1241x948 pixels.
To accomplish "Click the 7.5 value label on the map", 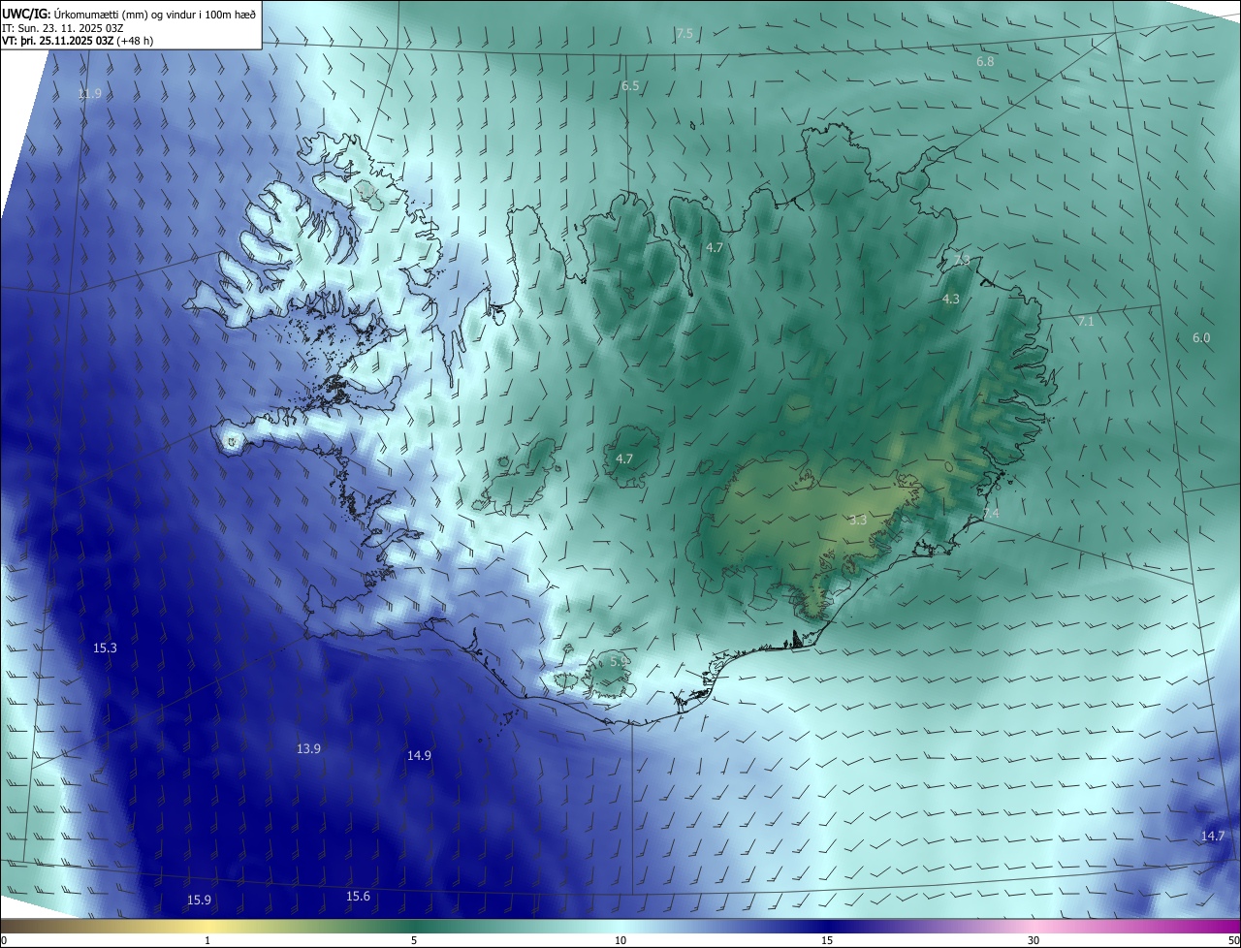I will (x=684, y=34).
